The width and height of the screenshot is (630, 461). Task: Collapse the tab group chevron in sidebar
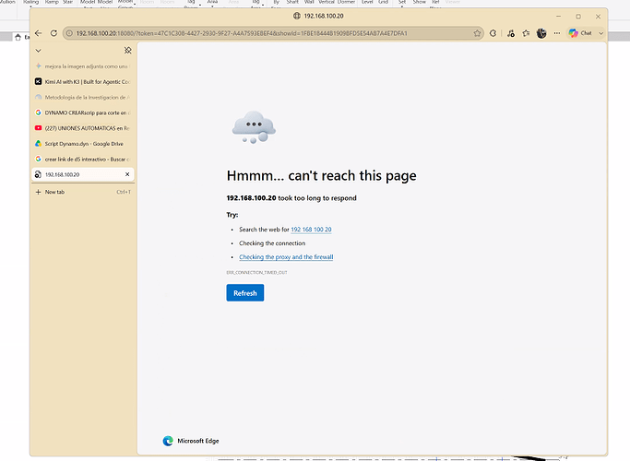coord(38,51)
